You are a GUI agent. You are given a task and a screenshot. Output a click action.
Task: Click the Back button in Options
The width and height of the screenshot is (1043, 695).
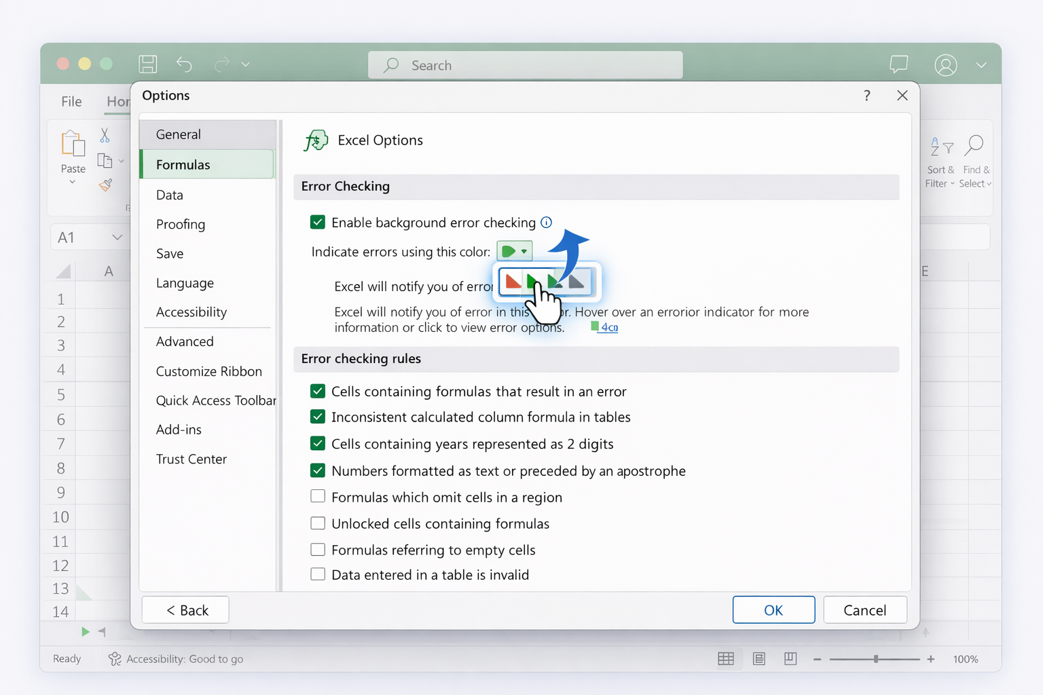(185, 610)
